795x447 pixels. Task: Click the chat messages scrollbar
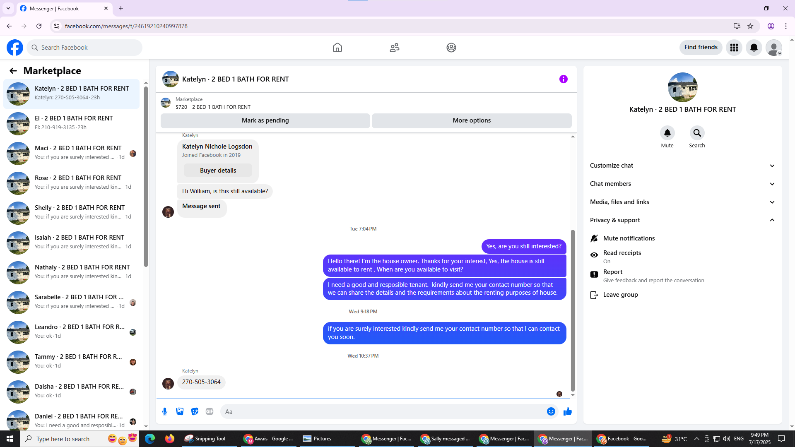573,310
